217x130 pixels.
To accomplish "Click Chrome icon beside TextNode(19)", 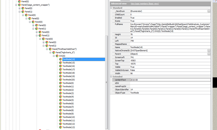I will tap(60, 76).
